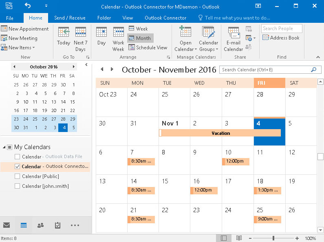Toggle the My Calendars group checkbox
This screenshot has width=324, height=242.
click(9, 147)
